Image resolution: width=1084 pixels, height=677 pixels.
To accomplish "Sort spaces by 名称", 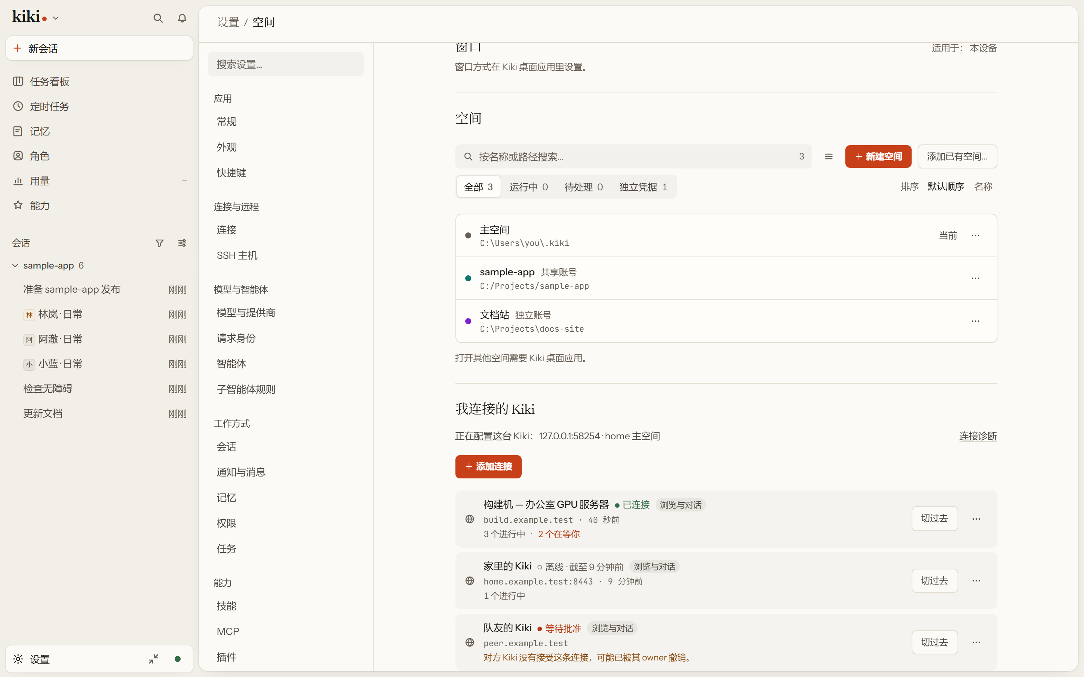I will click(x=983, y=187).
